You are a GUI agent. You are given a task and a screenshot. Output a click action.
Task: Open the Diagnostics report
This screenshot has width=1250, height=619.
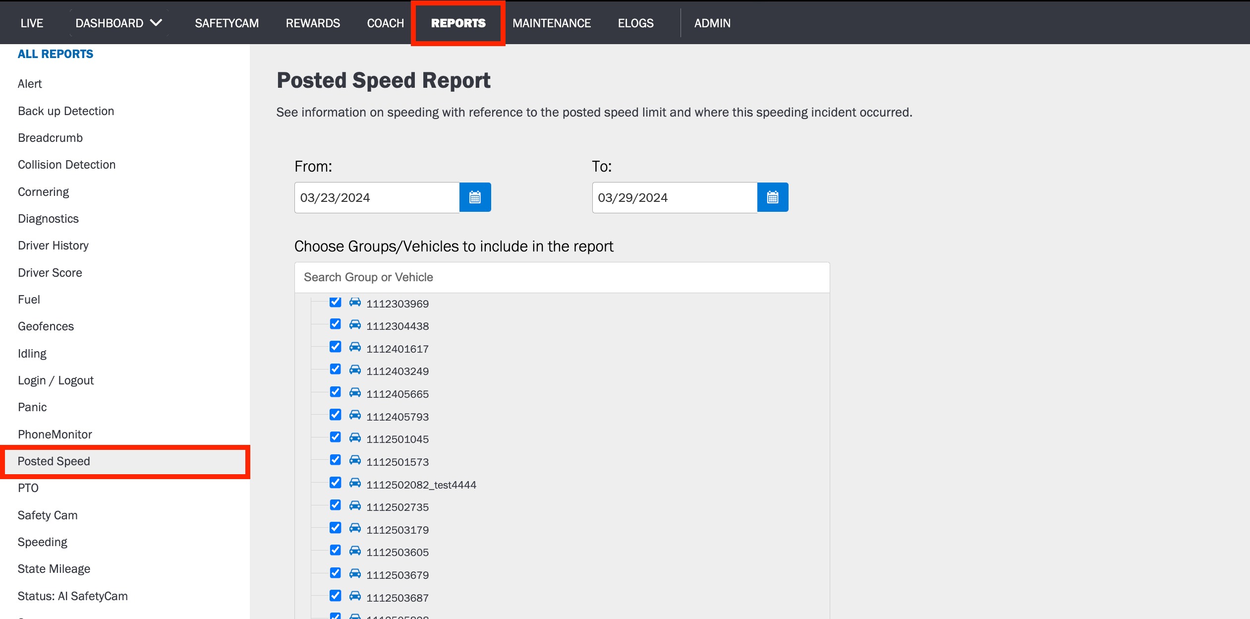click(x=48, y=219)
